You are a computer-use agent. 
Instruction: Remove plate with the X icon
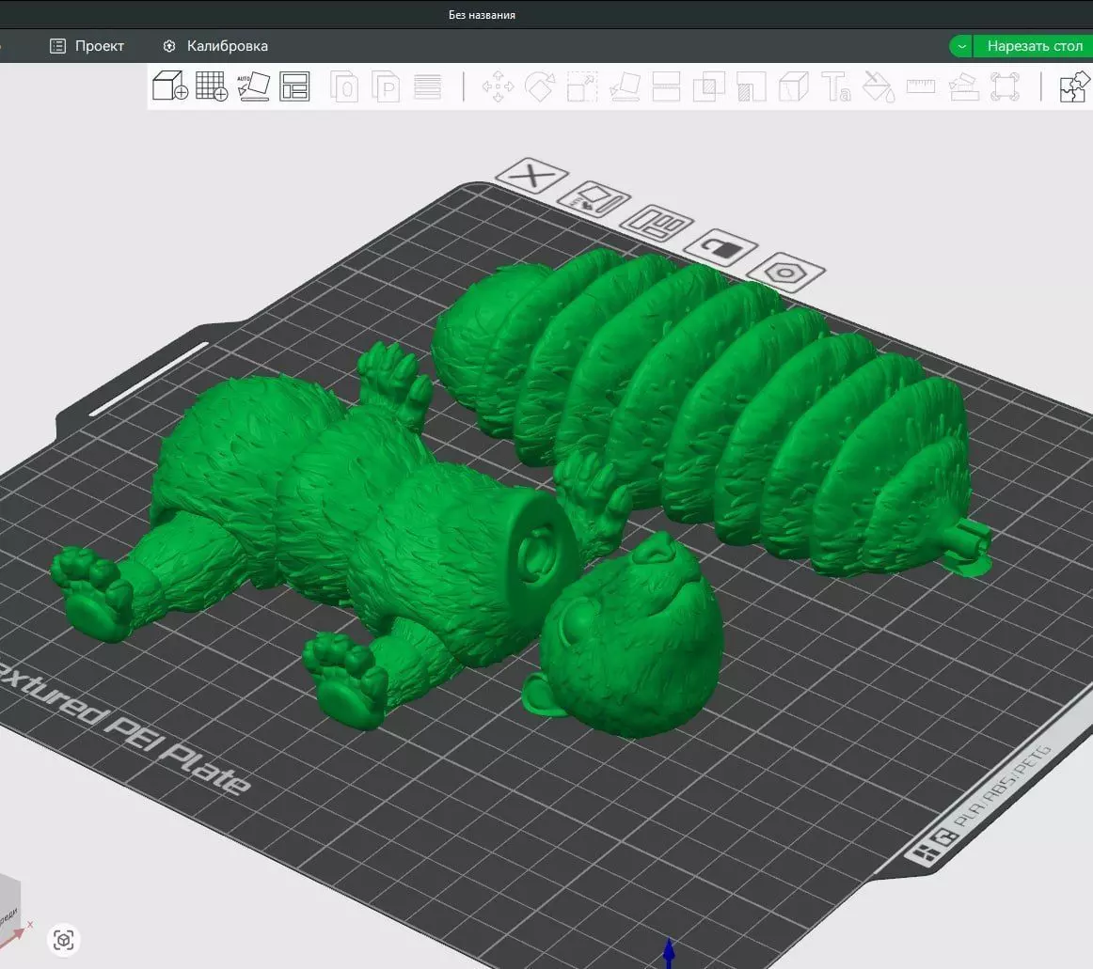click(531, 175)
